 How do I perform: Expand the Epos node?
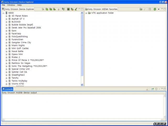[x=7, y=31]
